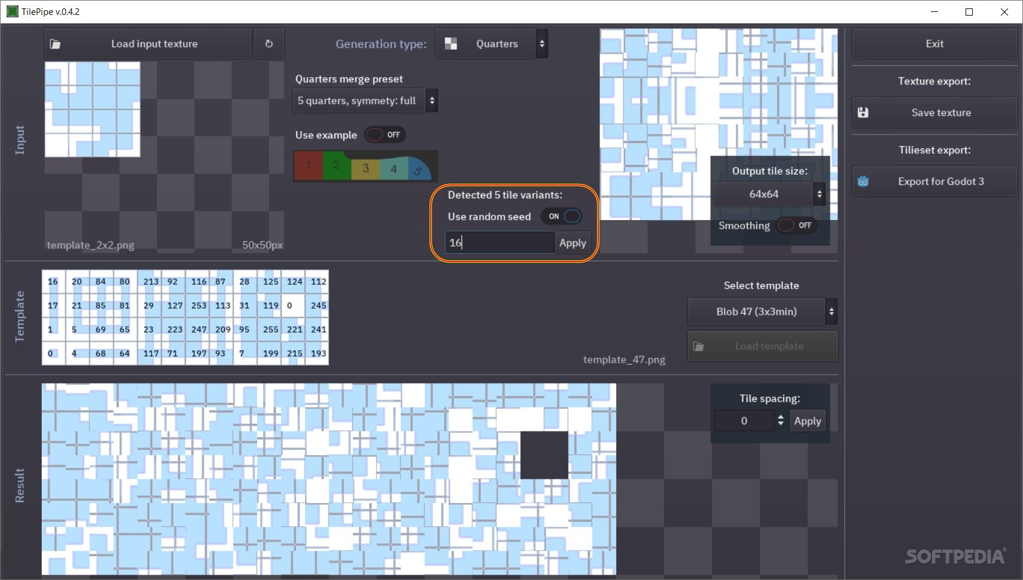Apply the random seed value

pyautogui.click(x=573, y=242)
